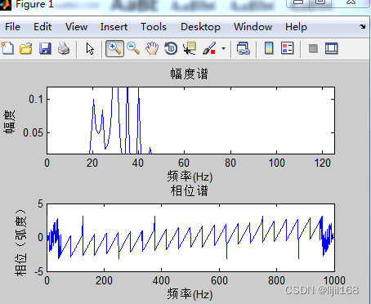Create a new figure with toolbar icon
This screenshot has height=304, width=371.
[7, 48]
